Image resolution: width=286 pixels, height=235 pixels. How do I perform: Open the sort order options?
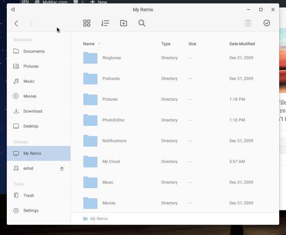[x=105, y=23]
